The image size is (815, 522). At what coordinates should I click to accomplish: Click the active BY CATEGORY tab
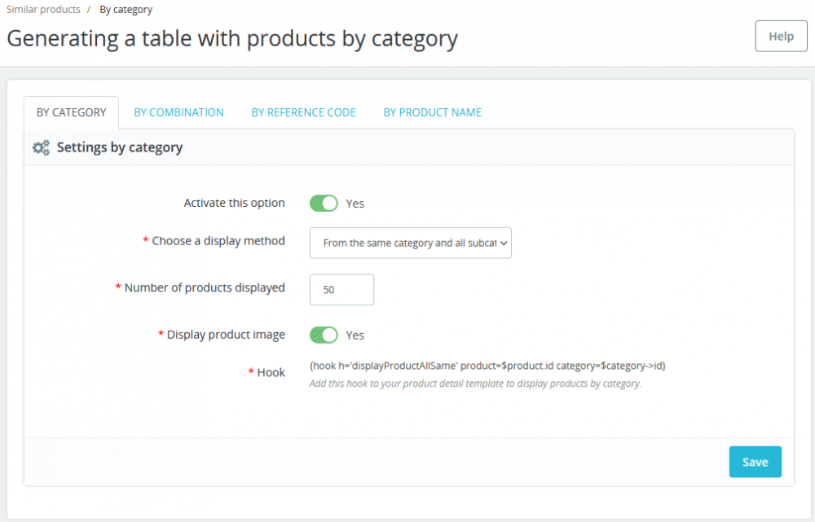click(x=70, y=112)
